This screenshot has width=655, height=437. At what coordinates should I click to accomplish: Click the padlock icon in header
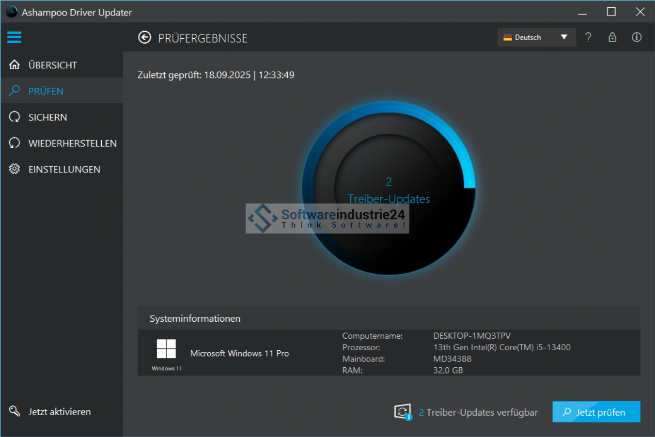(x=612, y=37)
